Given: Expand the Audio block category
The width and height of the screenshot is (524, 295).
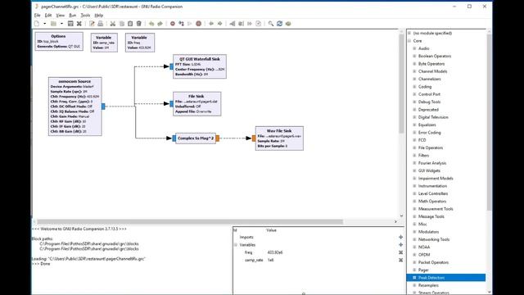Looking at the screenshot, I should tap(414, 48).
